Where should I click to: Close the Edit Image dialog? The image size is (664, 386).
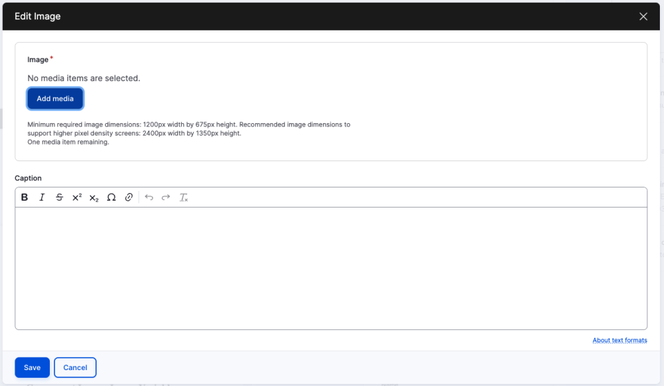(x=643, y=17)
